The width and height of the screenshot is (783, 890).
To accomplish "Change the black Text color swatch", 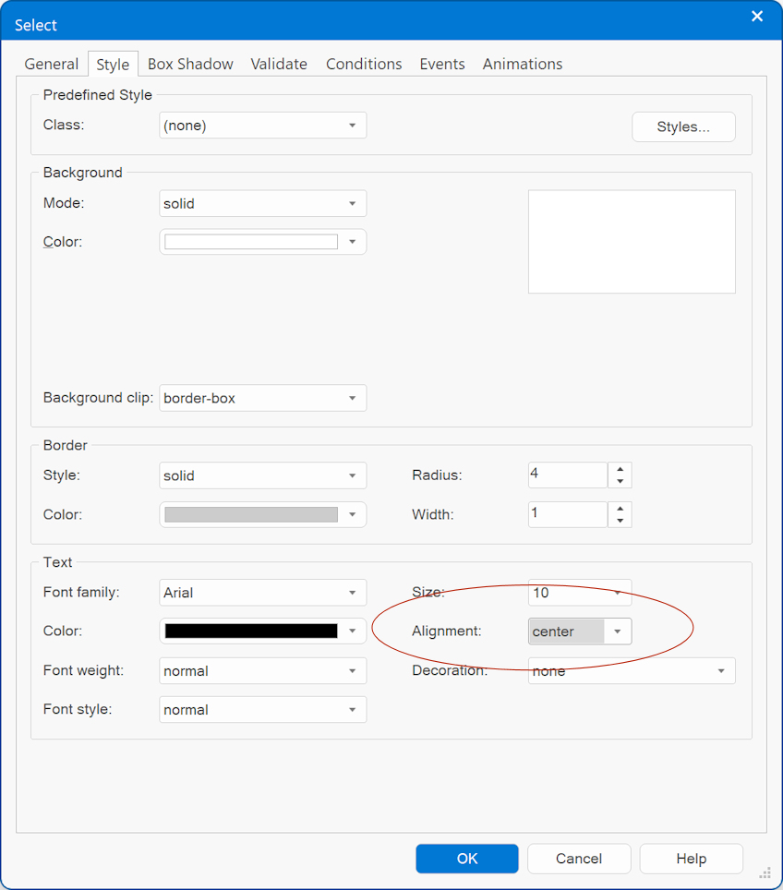I will tap(251, 631).
